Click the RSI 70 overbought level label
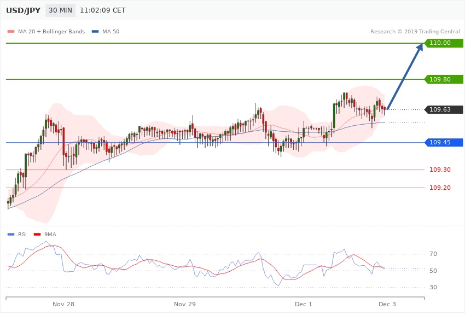Viewport: 465px width, 315px height. [433, 254]
